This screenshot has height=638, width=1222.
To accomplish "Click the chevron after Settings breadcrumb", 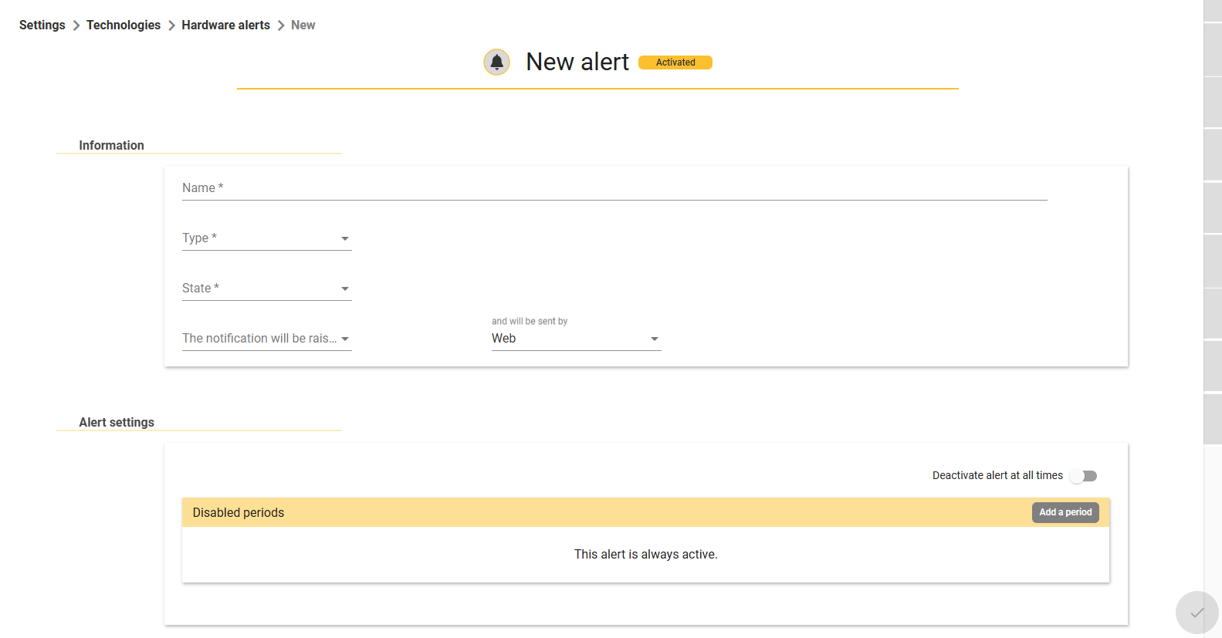I will point(76,25).
